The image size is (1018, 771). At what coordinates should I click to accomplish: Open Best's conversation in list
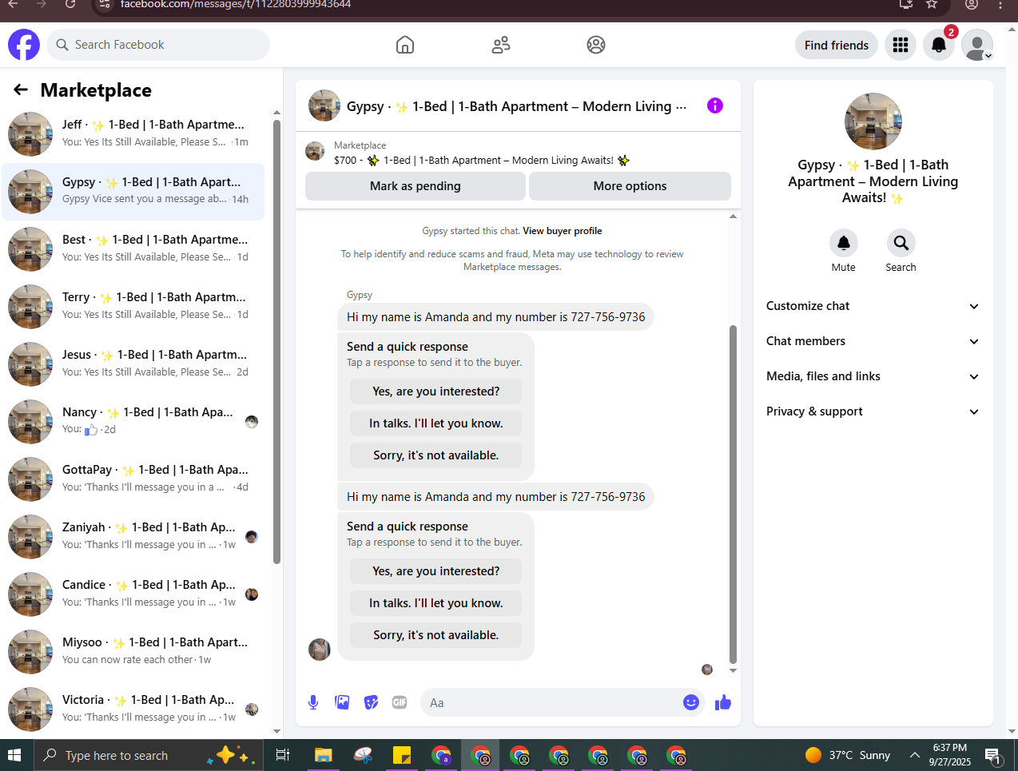coord(133,249)
